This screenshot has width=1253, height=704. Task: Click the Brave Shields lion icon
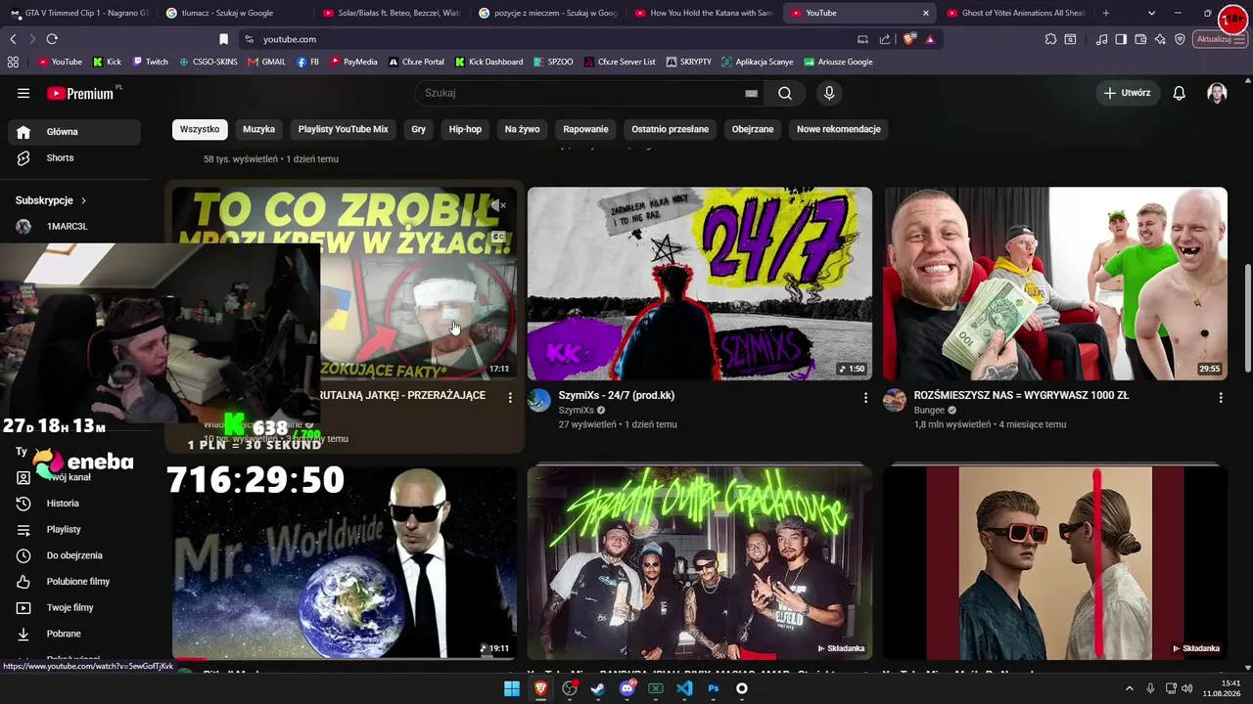(909, 39)
